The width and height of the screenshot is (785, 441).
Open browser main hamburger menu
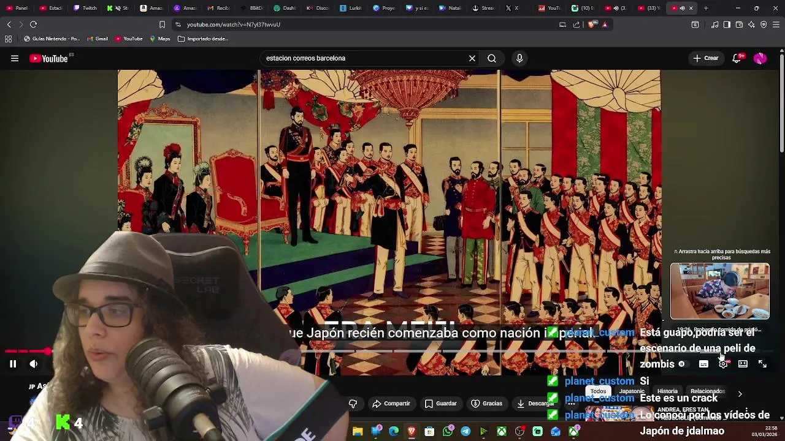click(776, 24)
